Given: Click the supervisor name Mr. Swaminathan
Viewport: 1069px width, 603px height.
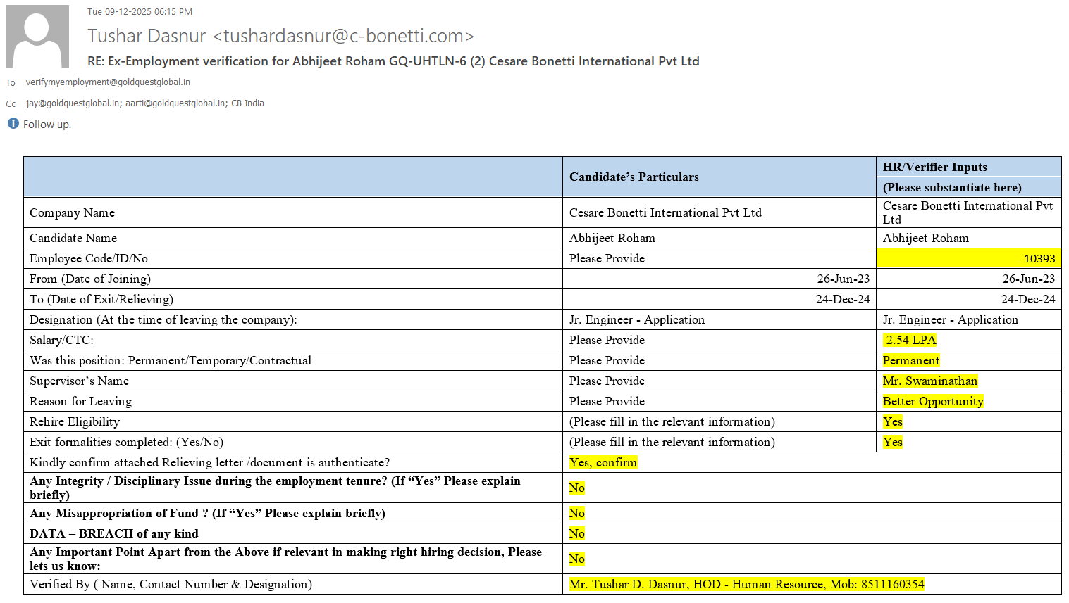Looking at the screenshot, I should (x=929, y=381).
